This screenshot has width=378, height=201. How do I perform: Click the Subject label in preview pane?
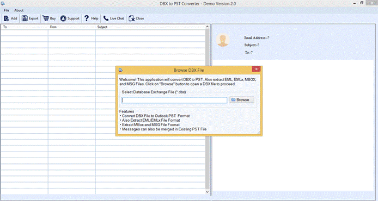[x=252, y=45]
